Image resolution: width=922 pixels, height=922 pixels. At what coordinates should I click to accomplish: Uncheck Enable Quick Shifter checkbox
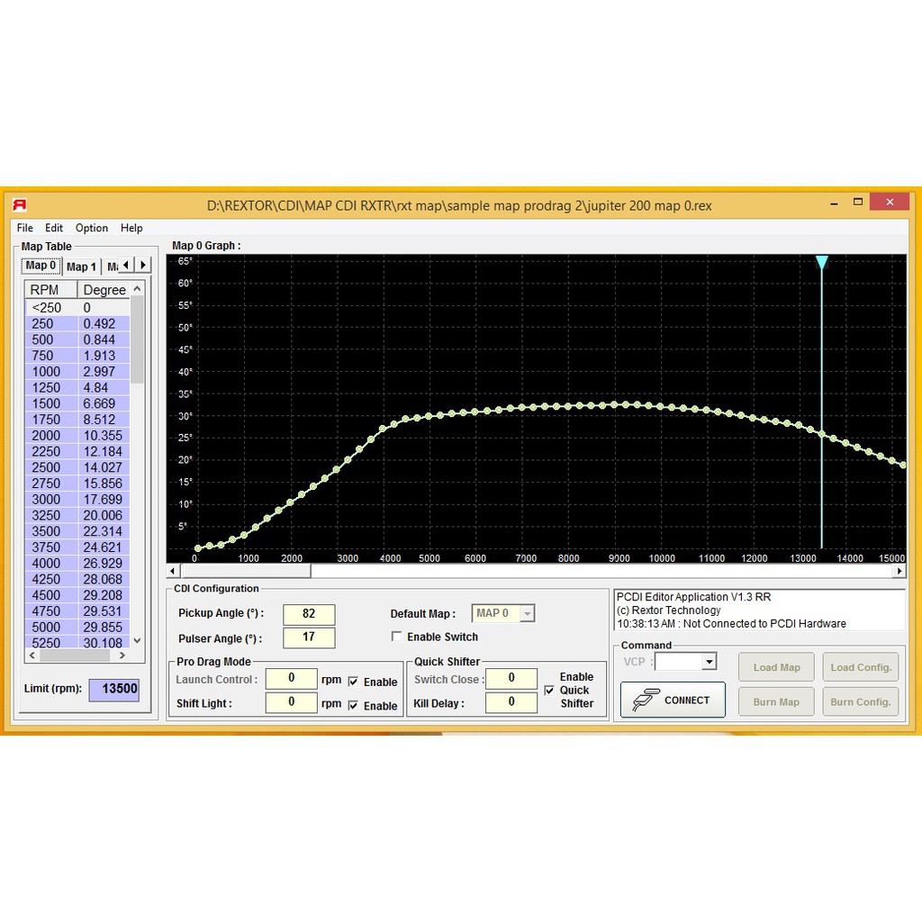click(x=549, y=691)
